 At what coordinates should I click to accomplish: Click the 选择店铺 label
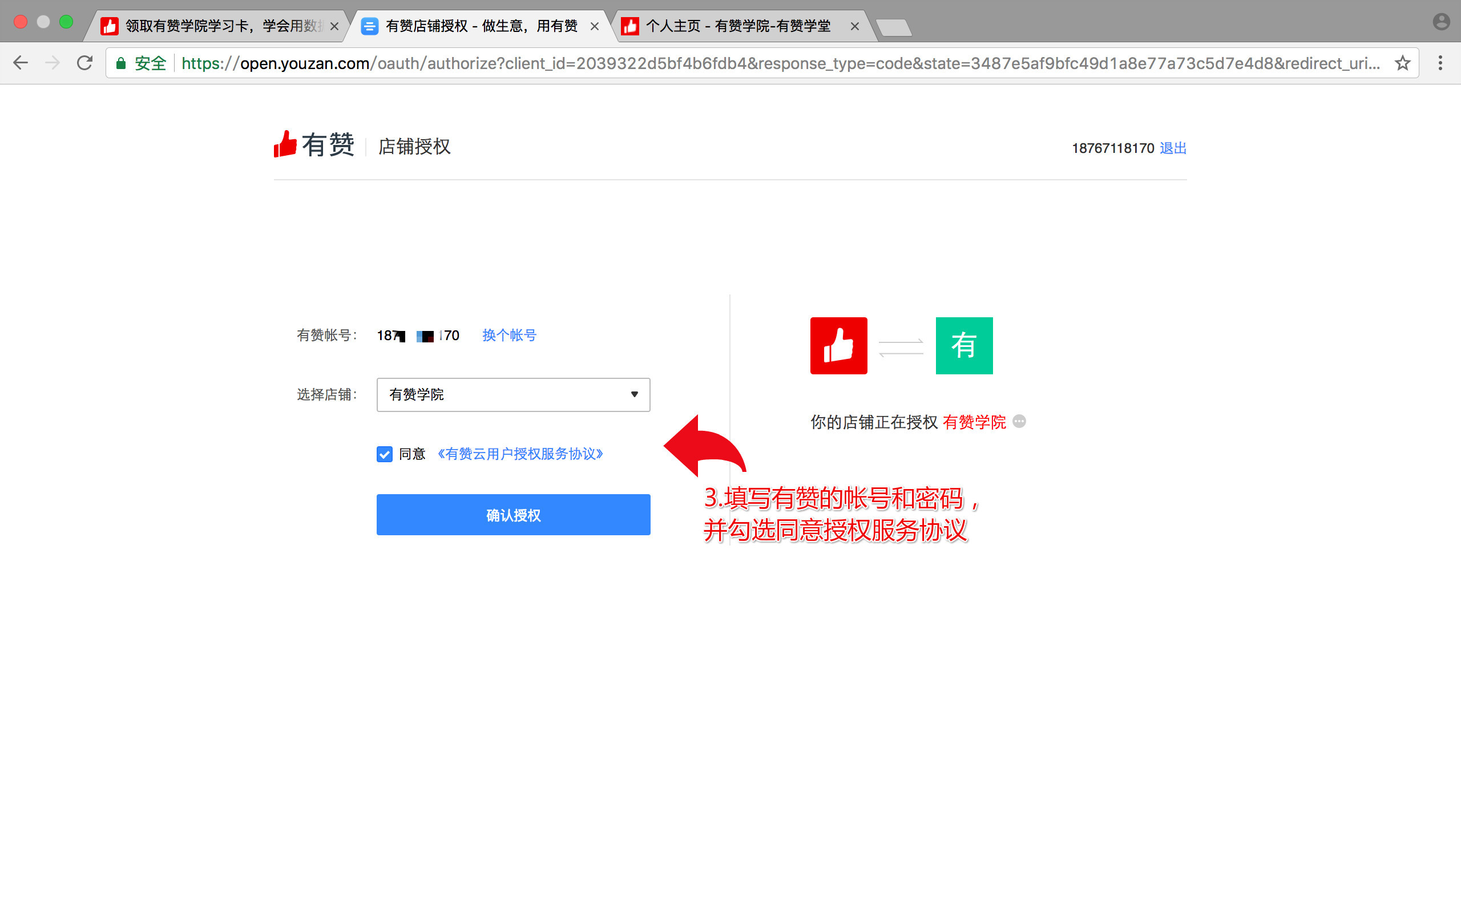[326, 394]
